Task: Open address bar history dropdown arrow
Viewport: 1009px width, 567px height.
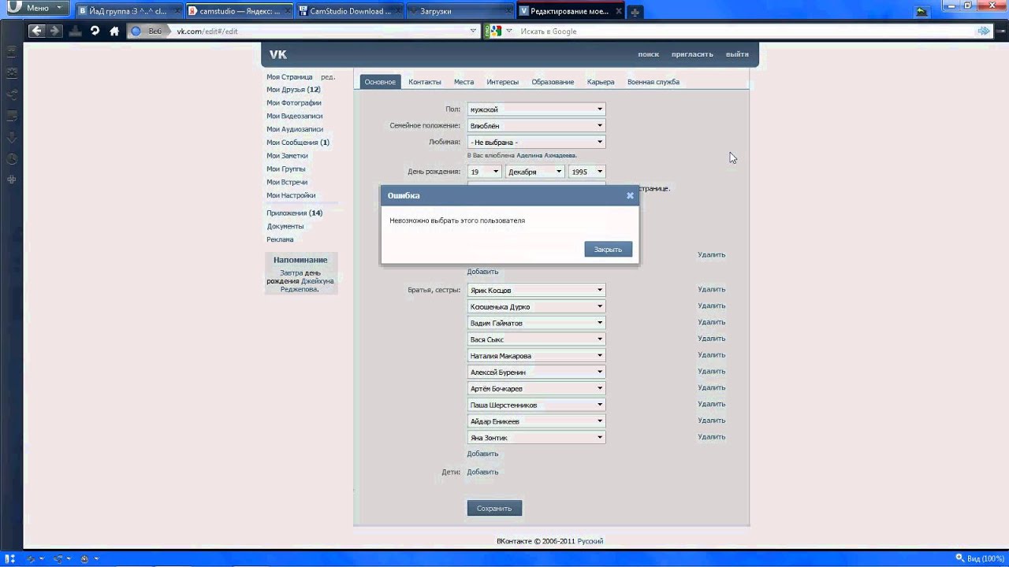Action: pyautogui.click(x=473, y=31)
